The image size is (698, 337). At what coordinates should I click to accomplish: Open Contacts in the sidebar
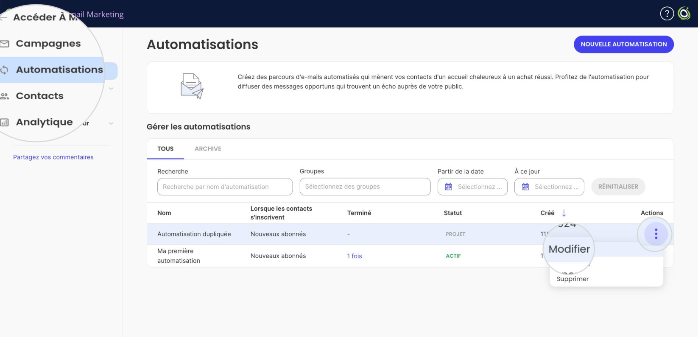[40, 96]
